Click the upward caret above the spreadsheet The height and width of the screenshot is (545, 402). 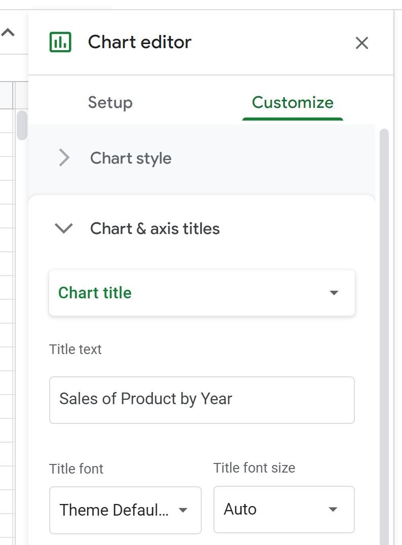tap(8, 33)
